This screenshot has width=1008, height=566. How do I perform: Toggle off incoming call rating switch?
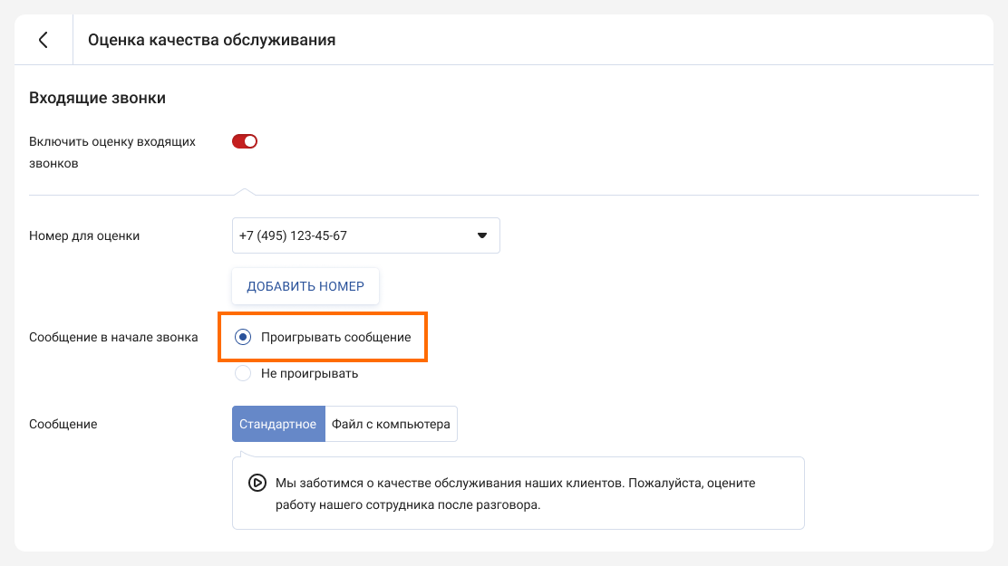(245, 141)
